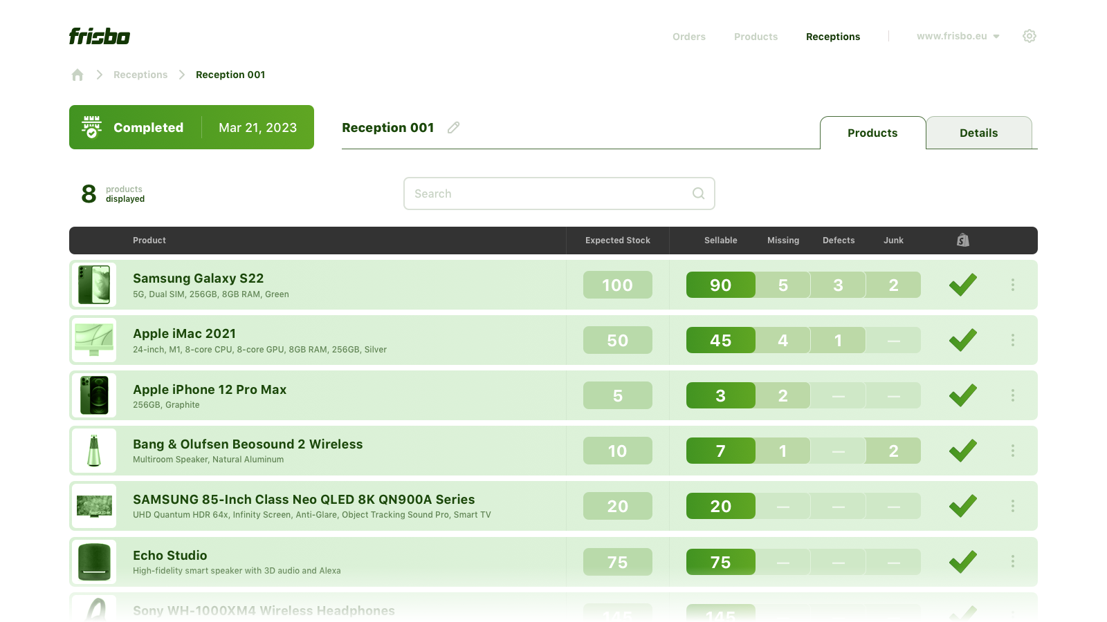The image size is (1107, 622).
Task: Select the Apple iMac 2021 product name
Action: [x=184, y=334]
